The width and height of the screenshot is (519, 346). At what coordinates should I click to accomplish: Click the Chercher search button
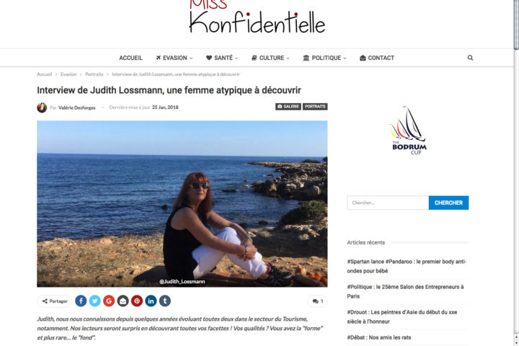[x=448, y=203]
